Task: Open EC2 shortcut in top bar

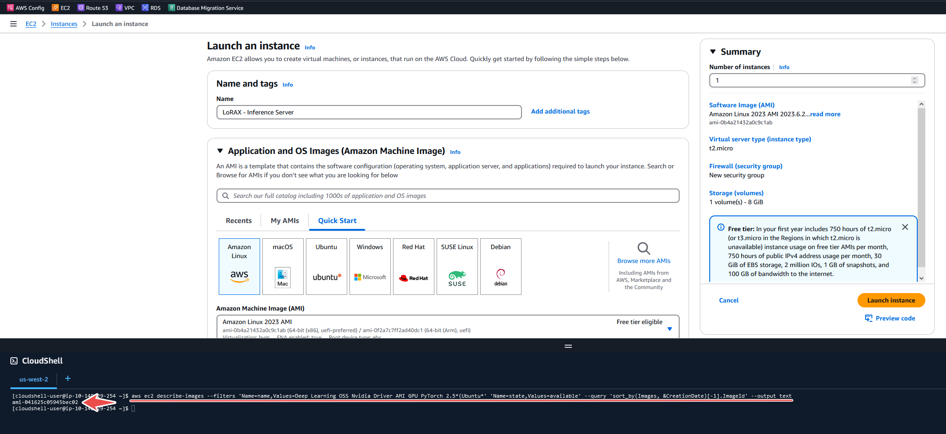Action: point(61,8)
